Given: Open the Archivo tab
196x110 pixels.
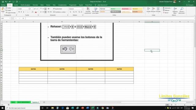Looking at the screenshot, I should tap(3, 5).
